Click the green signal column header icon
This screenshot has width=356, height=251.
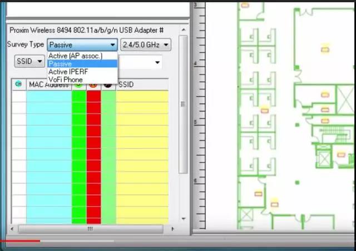click(78, 84)
